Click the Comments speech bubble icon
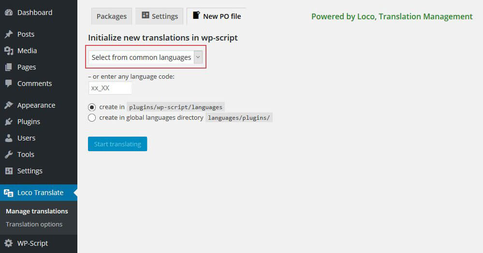The image size is (483, 253). pyautogui.click(x=9, y=84)
